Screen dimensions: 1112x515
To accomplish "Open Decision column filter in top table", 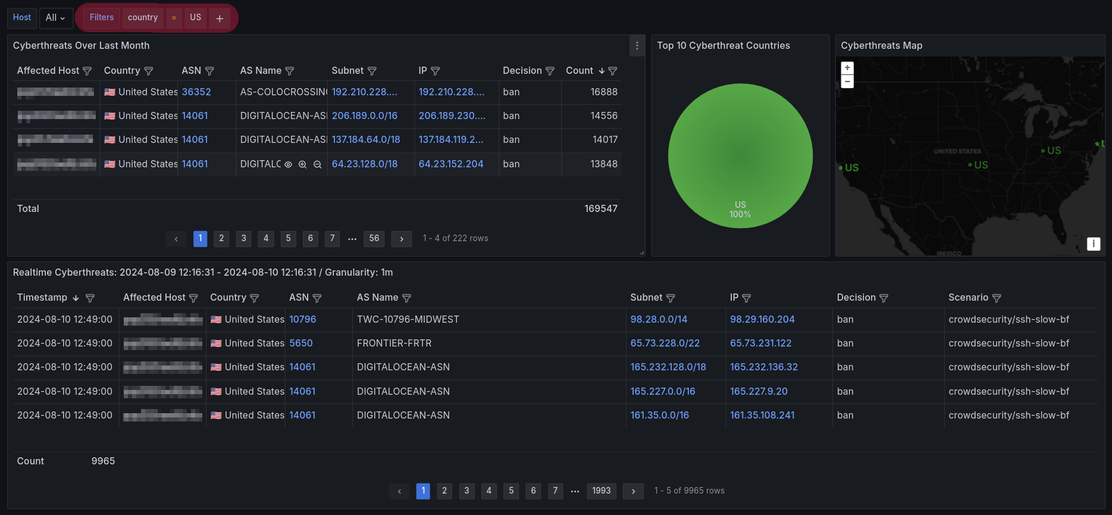I will pyautogui.click(x=550, y=71).
